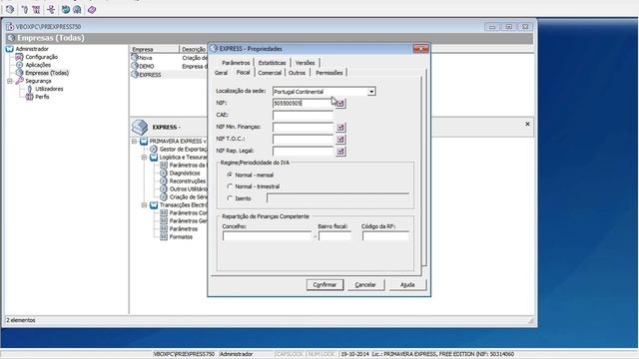Click the '2 elementos' status bar text
The image size is (639, 359).
(x=21, y=320)
